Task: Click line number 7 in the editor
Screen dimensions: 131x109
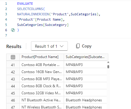Action: [6, 35]
